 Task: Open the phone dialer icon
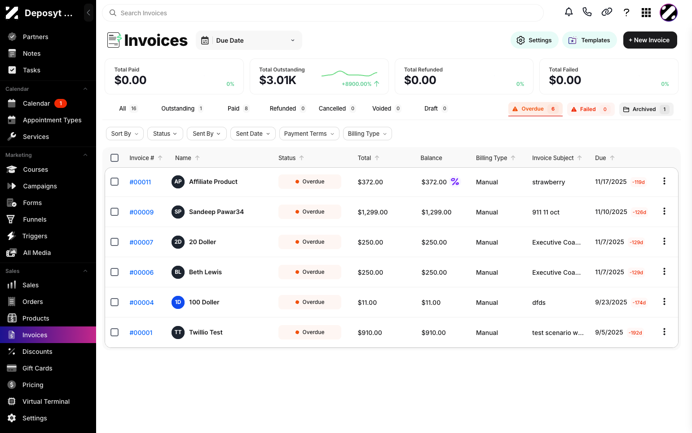coord(587,12)
